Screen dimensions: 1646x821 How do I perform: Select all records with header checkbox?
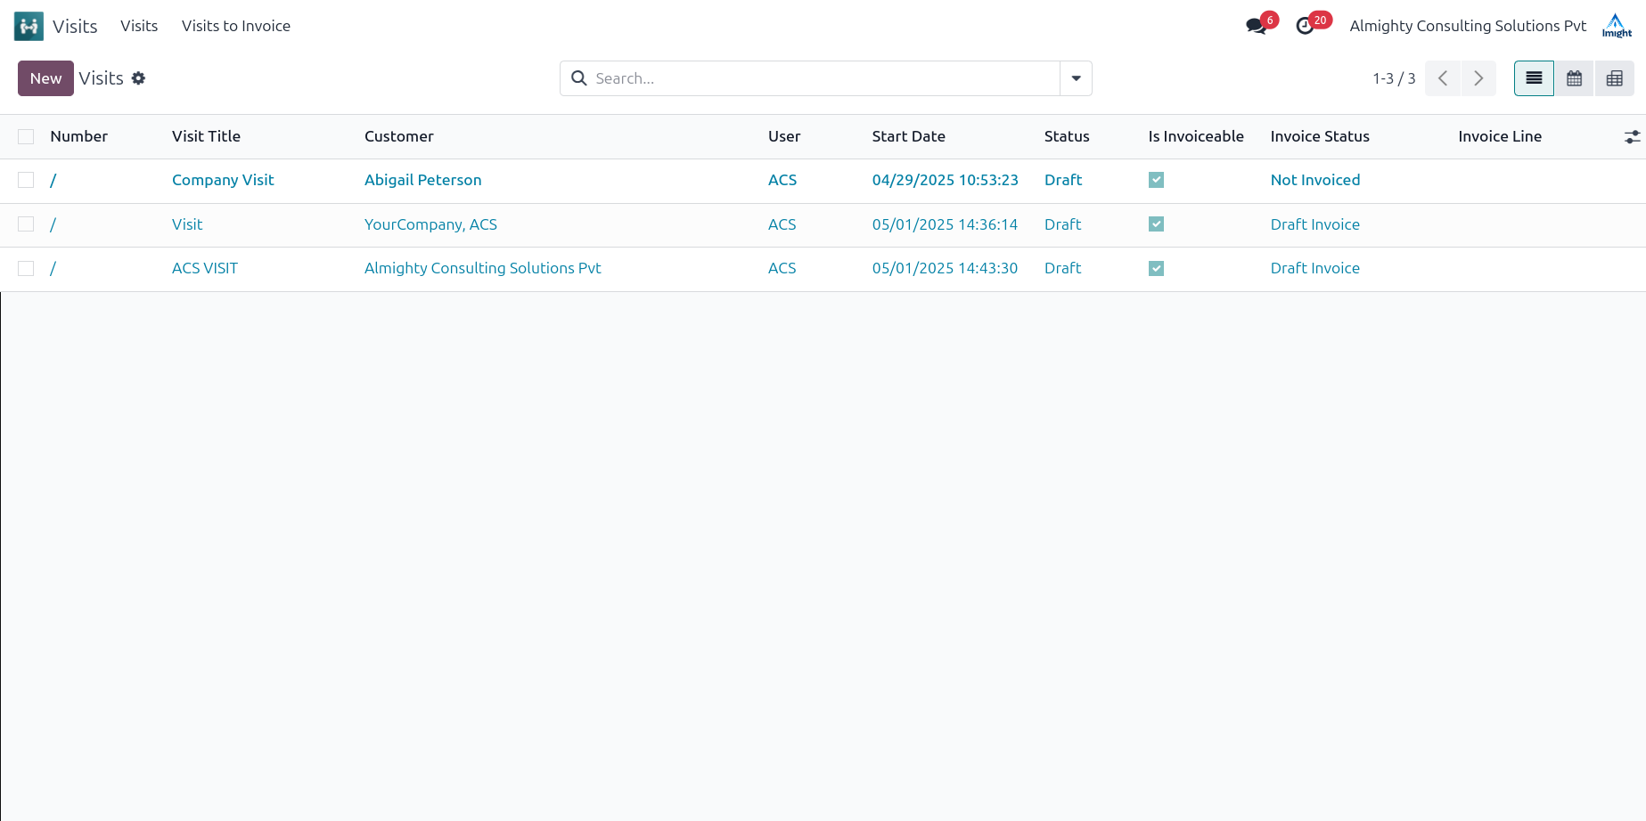point(26,136)
